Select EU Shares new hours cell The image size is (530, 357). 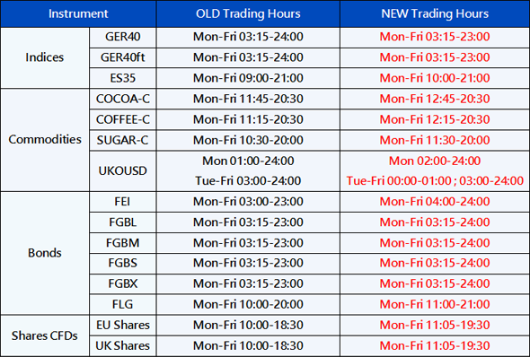click(435, 326)
